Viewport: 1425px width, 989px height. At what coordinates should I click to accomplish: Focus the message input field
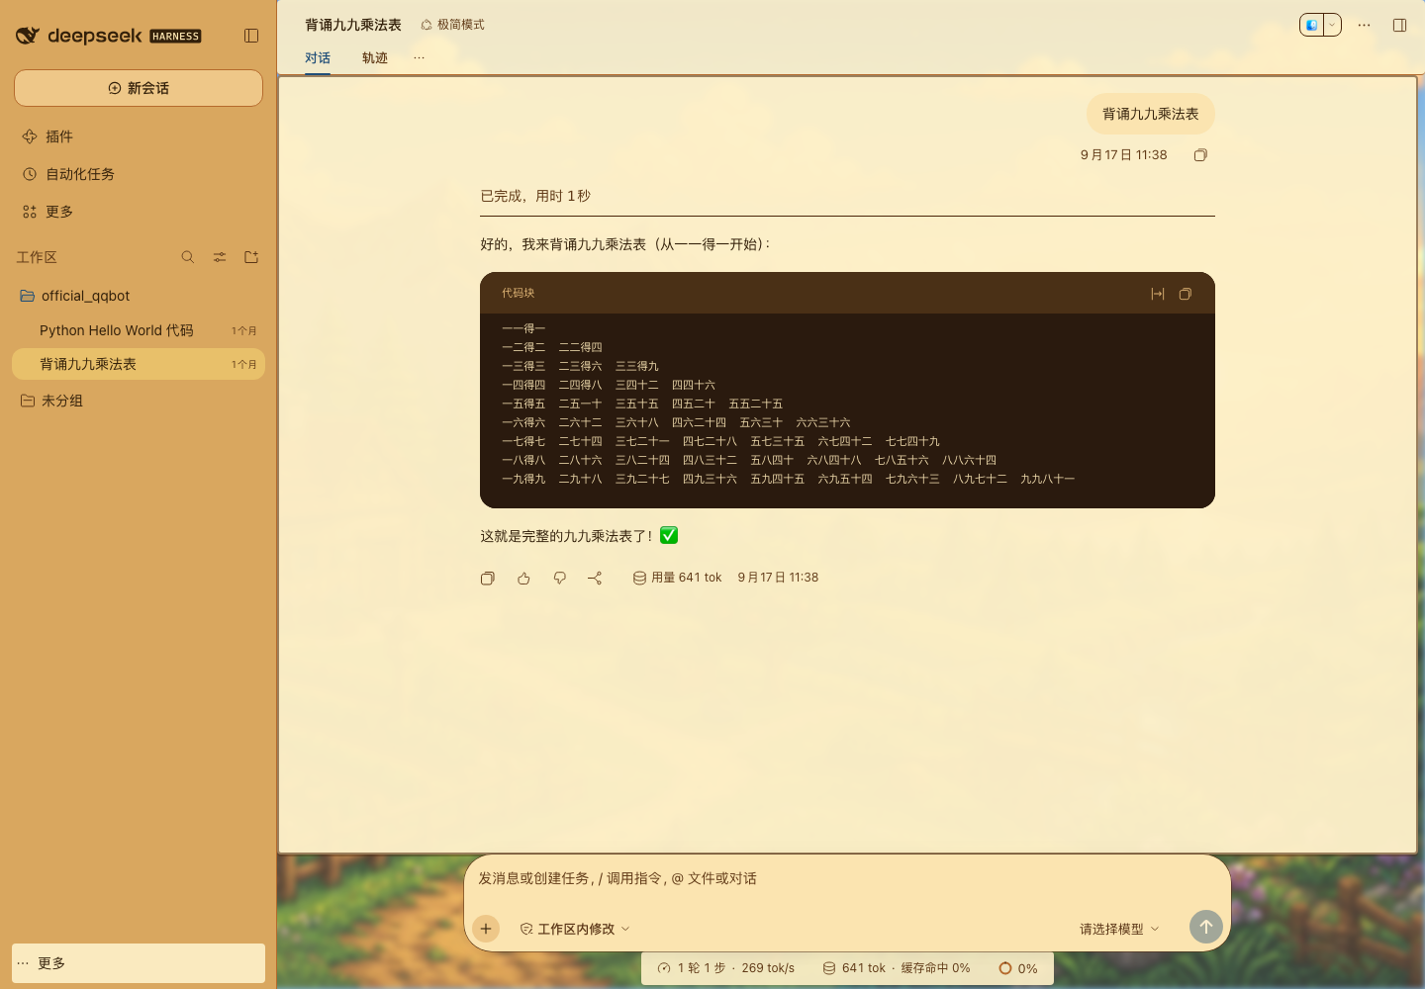(x=847, y=878)
